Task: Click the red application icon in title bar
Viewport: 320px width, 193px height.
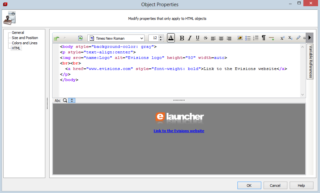Action: (5, 4)
